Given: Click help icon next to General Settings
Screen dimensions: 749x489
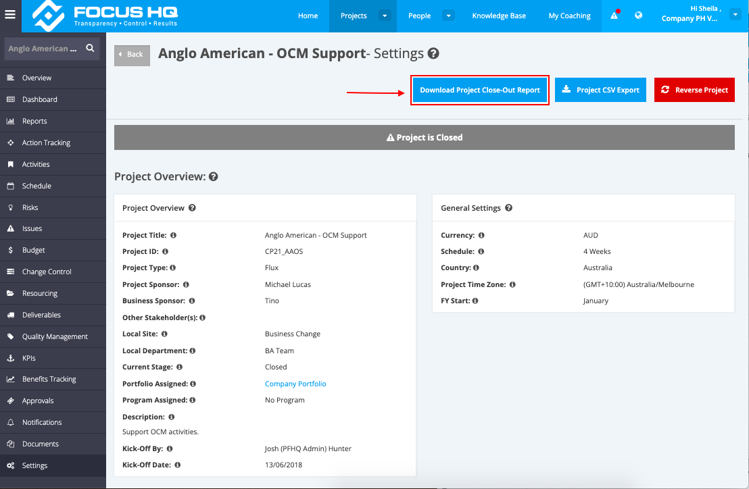Looking at the screenshot, I should click(x=509, y=207).
